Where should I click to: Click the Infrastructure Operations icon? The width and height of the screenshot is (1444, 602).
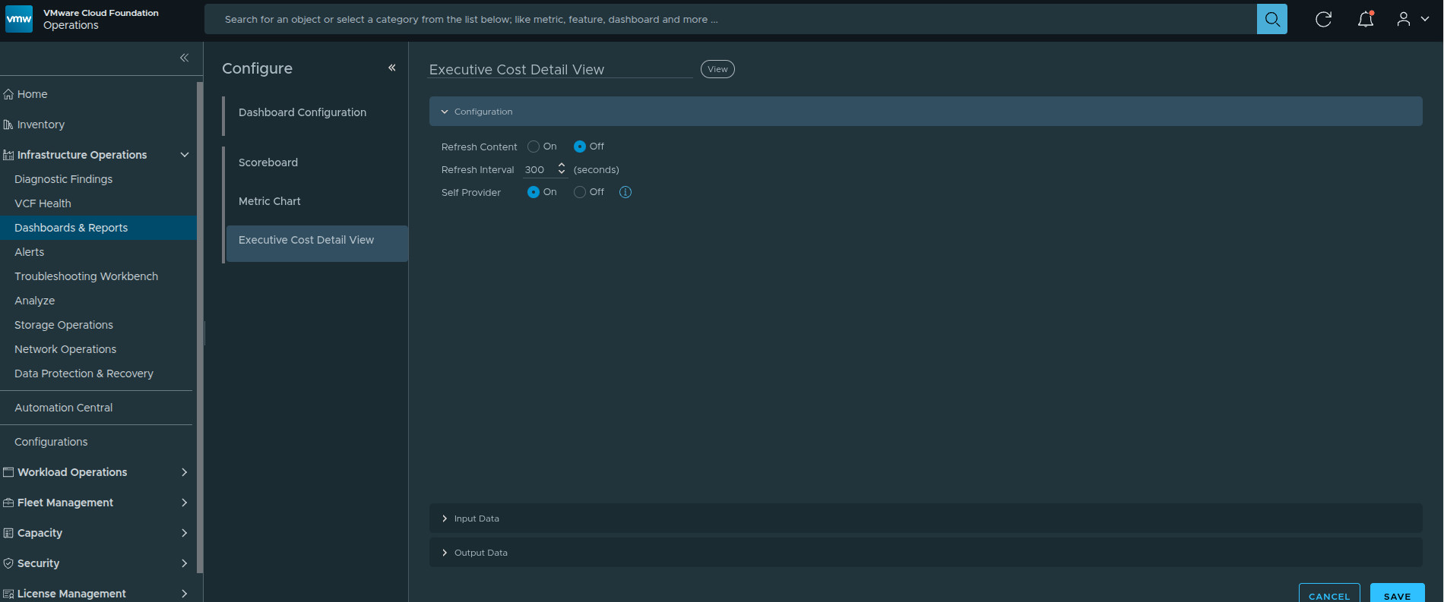click(x=8, y=155)
